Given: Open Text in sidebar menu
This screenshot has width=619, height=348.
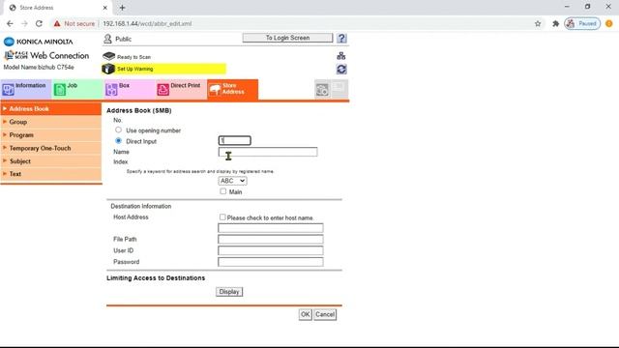Looking at the screenshot, I should pos(51,174).
